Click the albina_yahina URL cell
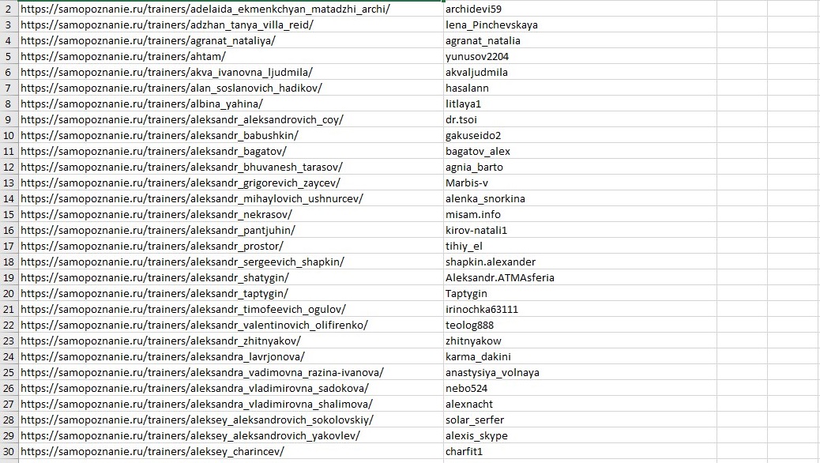 231,104
